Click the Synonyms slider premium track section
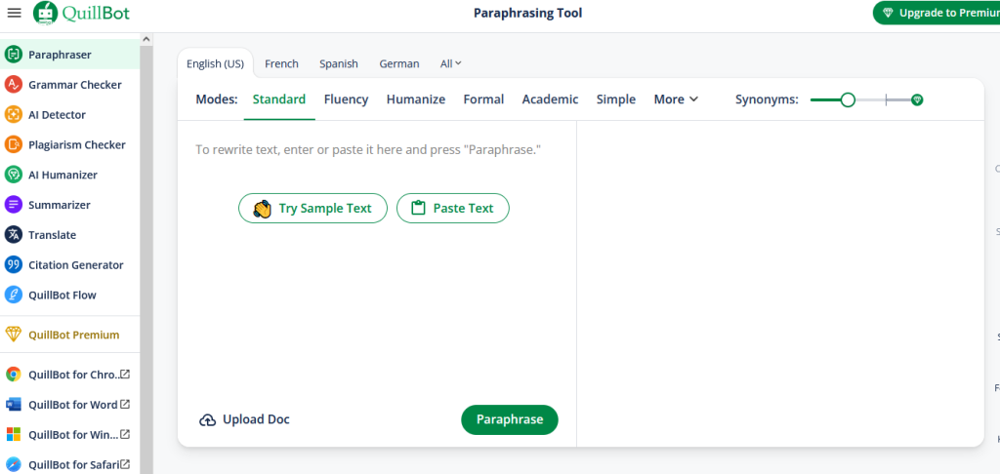 click(899, 99)
